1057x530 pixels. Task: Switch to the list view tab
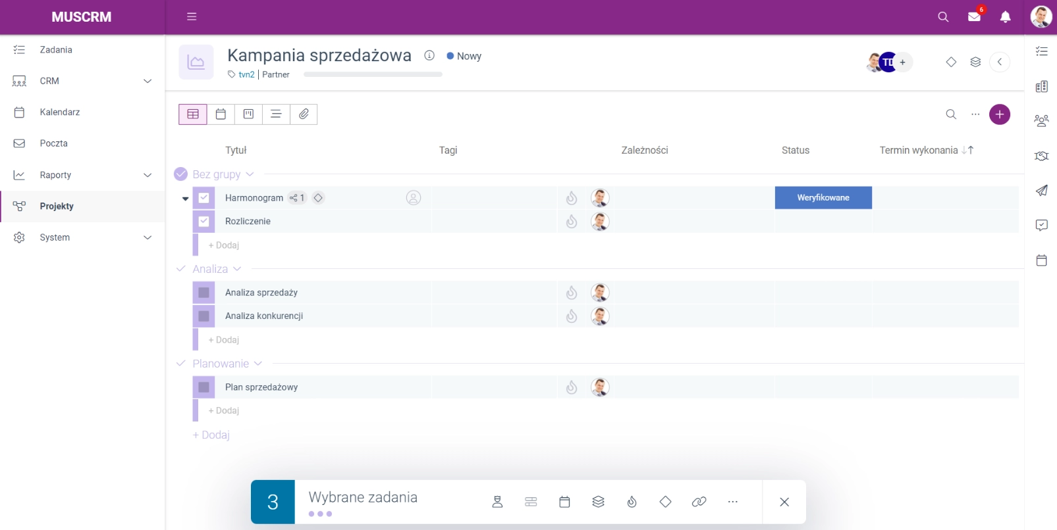click(276, 114)
